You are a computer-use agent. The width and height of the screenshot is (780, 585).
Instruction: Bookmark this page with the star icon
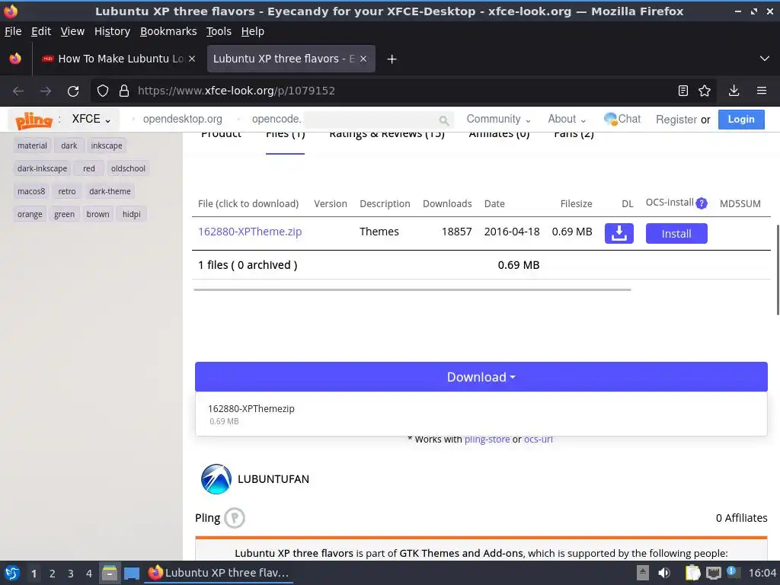click(705, 91)
